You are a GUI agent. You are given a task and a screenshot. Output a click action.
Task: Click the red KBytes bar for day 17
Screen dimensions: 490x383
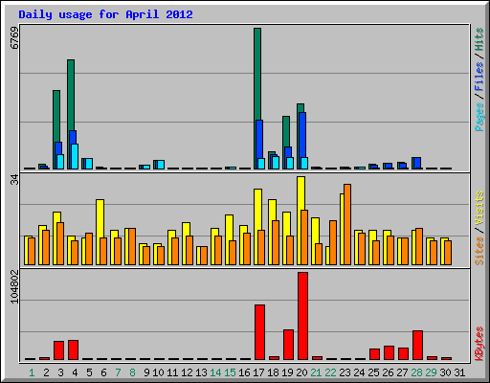tap(259, 332)
